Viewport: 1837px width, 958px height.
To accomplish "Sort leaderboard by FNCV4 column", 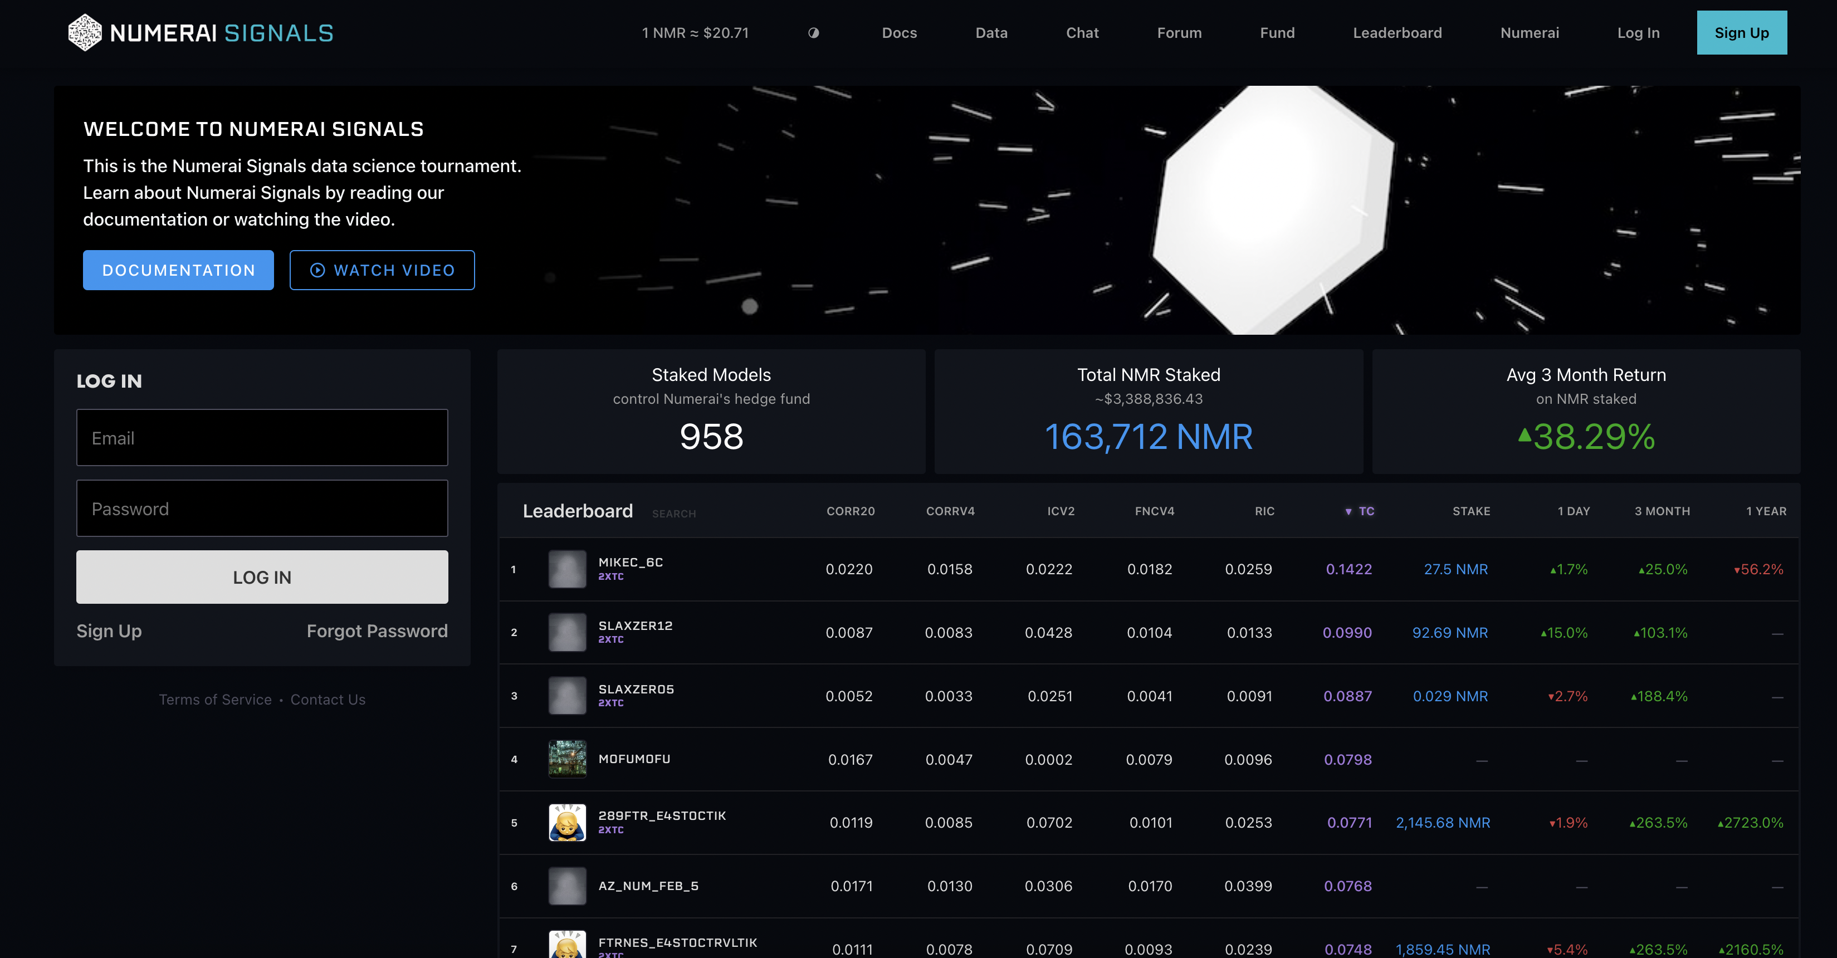I will [x=1155, y=511].
